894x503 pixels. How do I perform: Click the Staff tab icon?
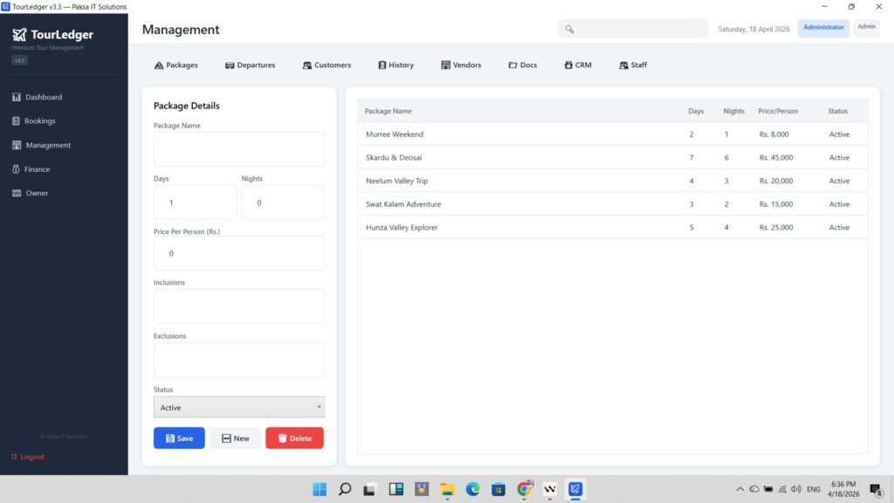pos(623,65)
